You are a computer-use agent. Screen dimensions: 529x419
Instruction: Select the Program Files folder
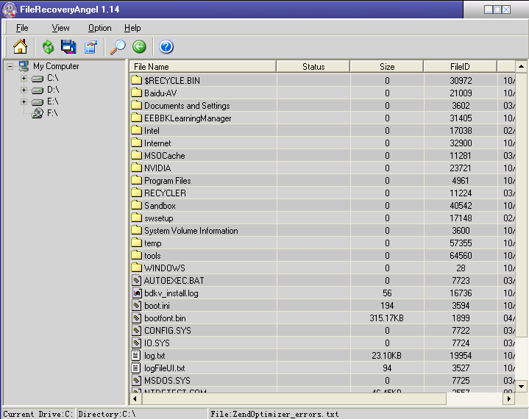[x=167, y=181]
